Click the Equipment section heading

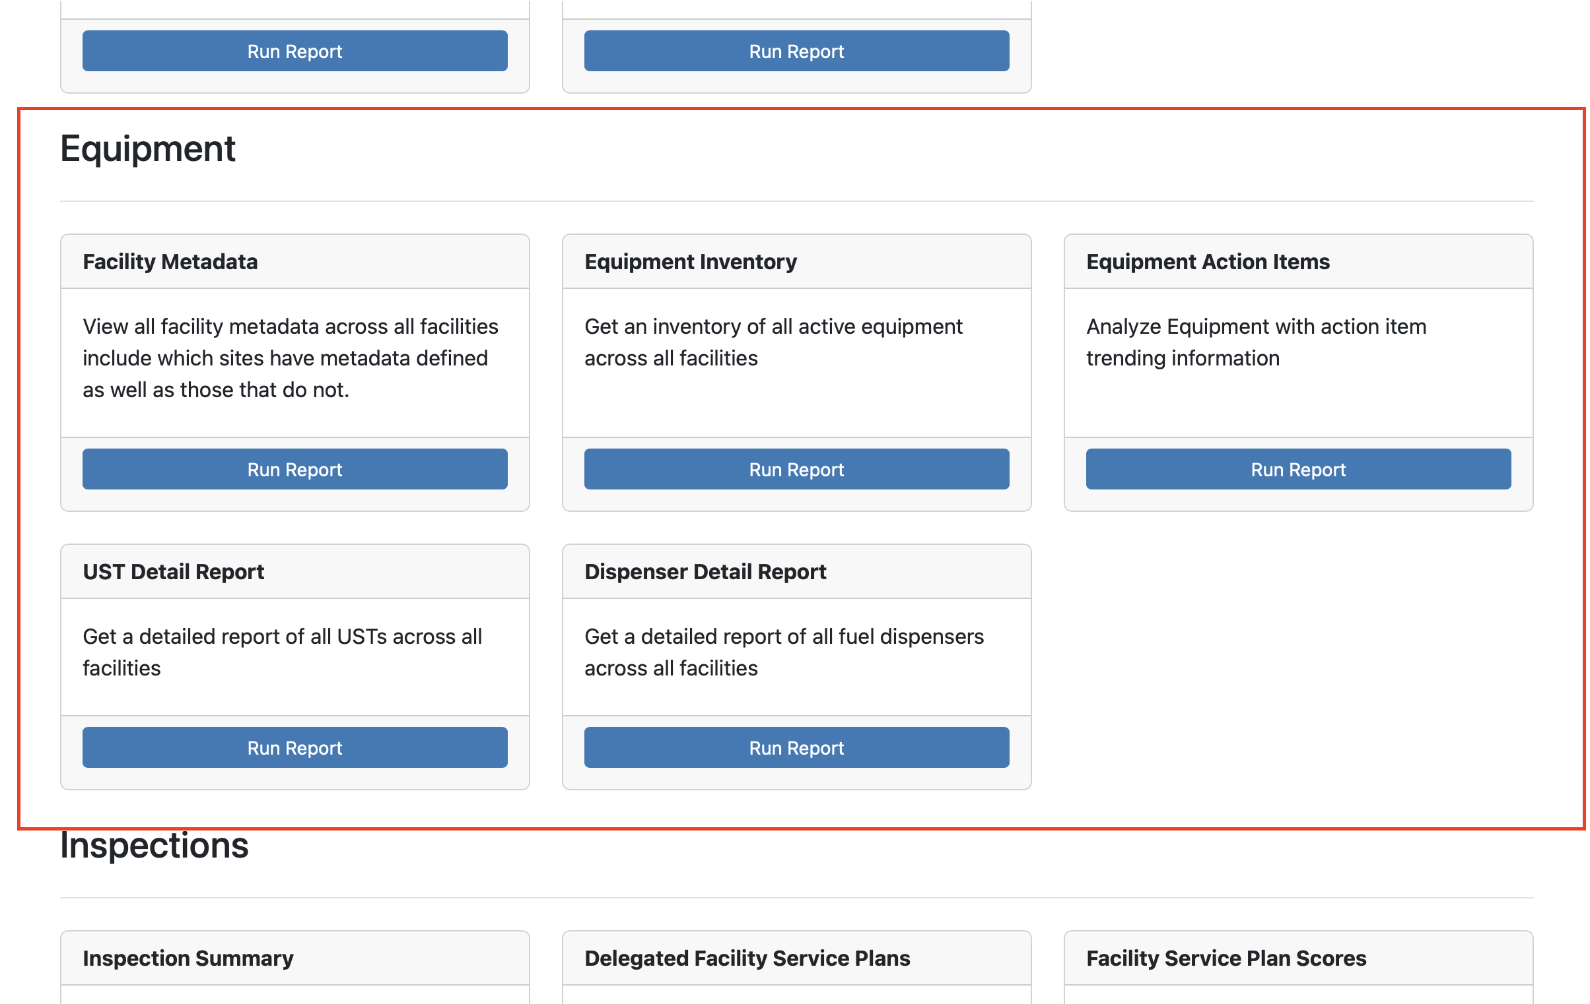[x=148, y=148]
